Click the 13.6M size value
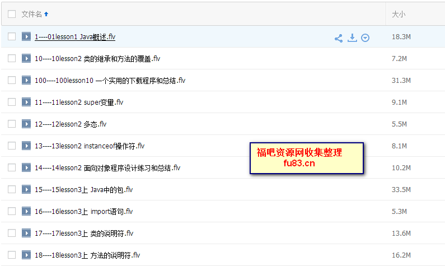Screen dimensions: 445x266 pos(401,234)
